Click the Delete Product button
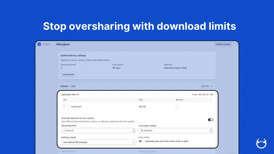 [x=223, y=44]
